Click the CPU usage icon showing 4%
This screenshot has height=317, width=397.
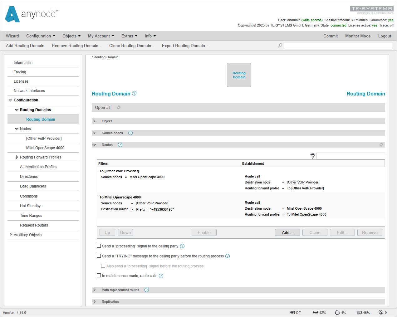tap(337, 312)
